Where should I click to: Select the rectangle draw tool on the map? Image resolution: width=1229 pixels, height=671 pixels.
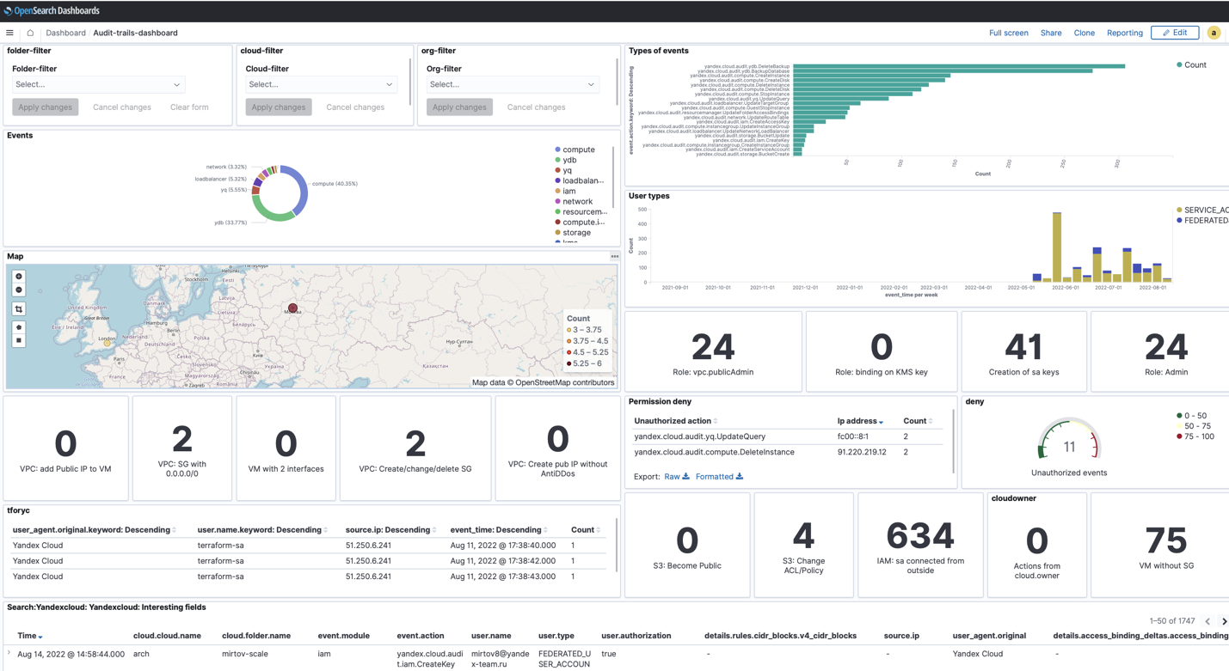19,339
